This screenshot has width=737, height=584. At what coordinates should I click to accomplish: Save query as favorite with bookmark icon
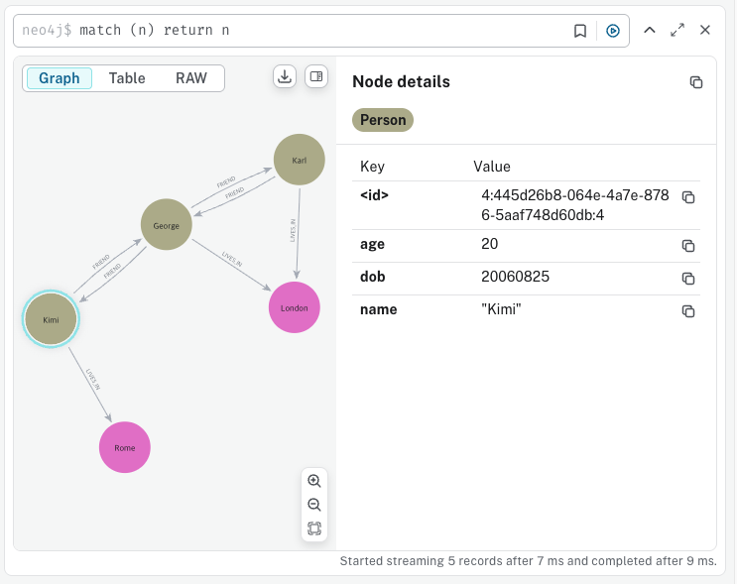click(580, 31)
